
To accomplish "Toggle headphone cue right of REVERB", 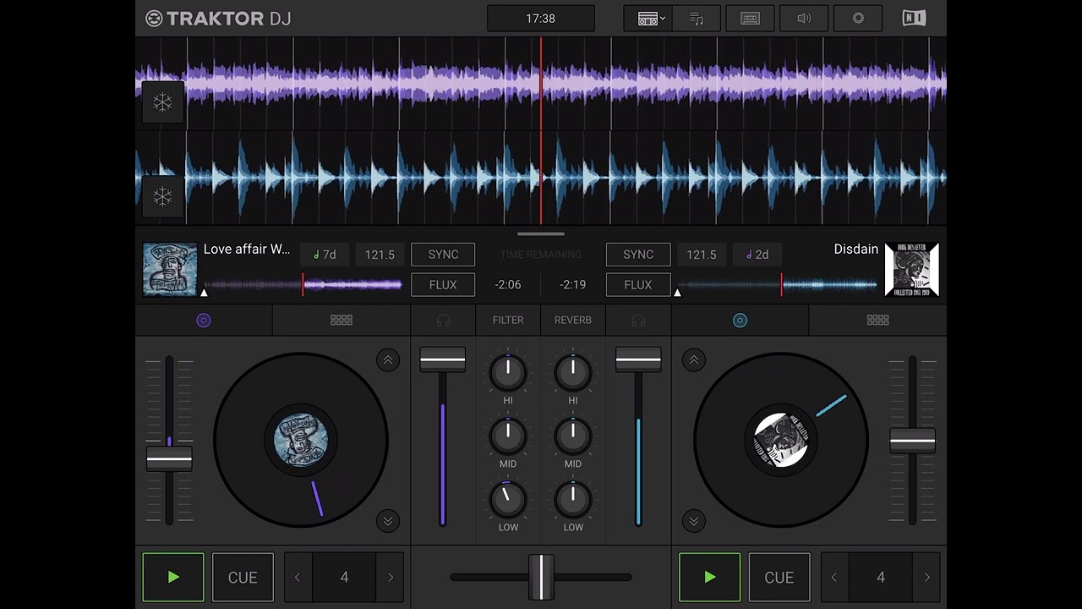I will 638,321.
